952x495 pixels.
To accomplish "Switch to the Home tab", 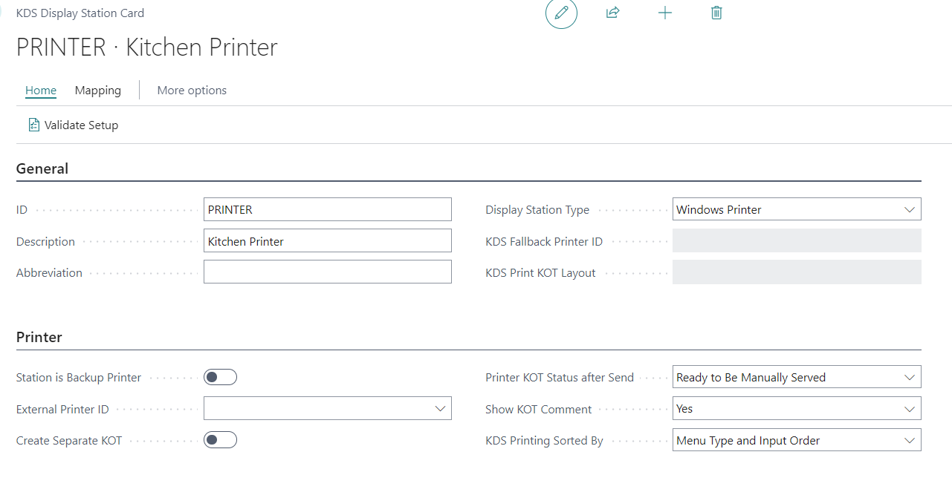I will click(41, 91).
